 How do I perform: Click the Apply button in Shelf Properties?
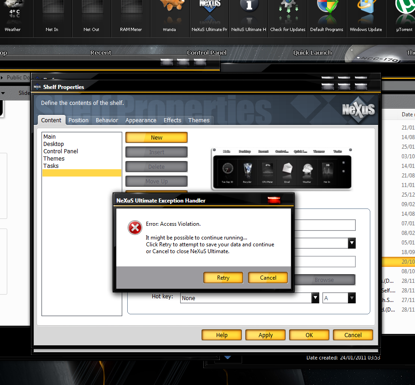pyautogui.click(x=265, y=335)
